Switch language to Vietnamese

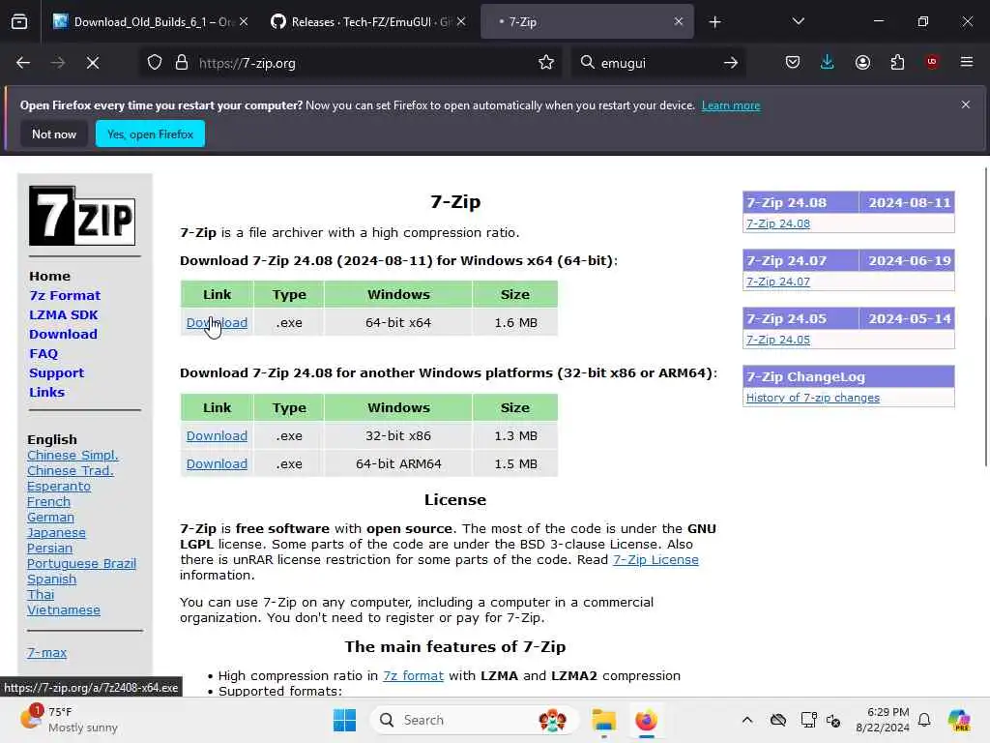coord(63,610)
